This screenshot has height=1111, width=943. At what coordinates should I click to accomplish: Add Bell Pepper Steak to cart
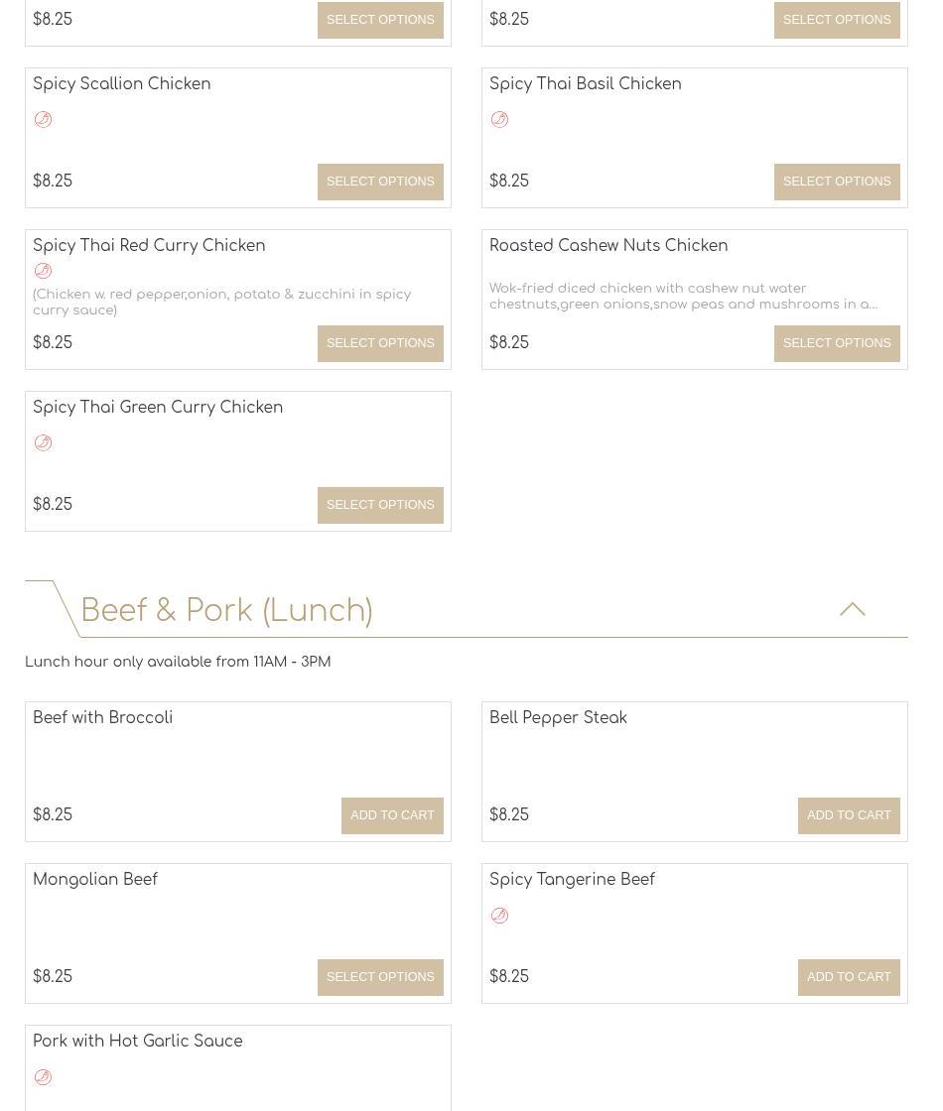click(849, 815)
